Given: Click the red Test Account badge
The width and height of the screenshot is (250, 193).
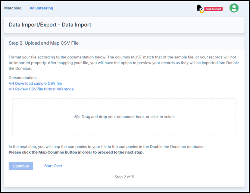Looking at the screenshot, I should [213, 9].
